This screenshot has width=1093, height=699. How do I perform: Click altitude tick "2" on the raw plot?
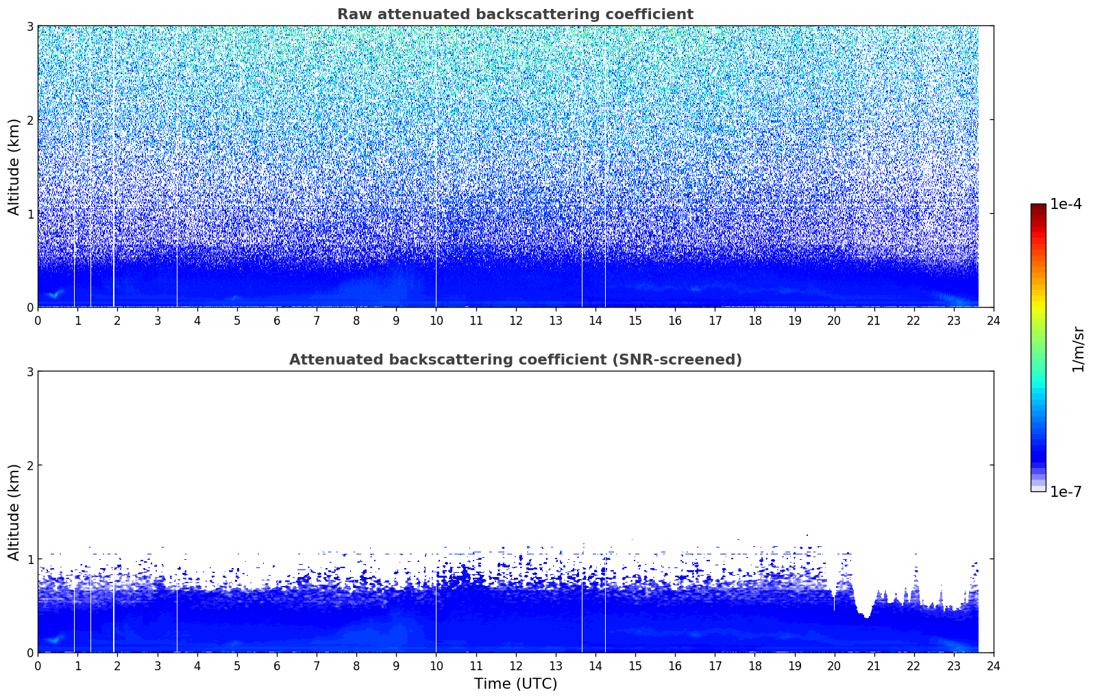(29, 120)
